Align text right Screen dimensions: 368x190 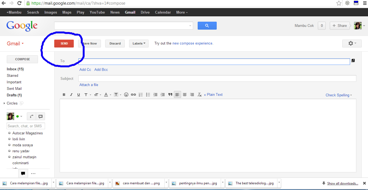coord(192,94)
